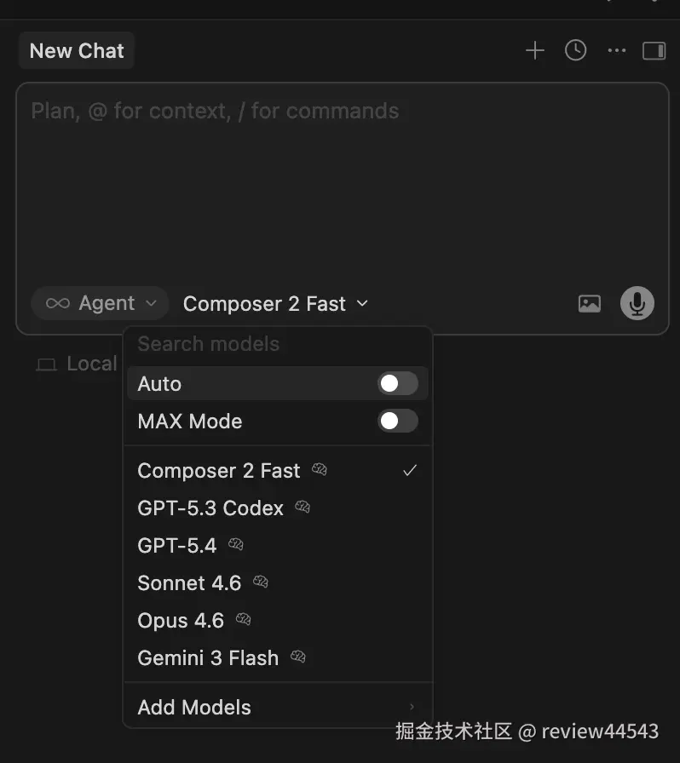Viewport: 680px width, 763px height.
Task: Pick the GPT-5.4 model option
Action: pos(177,546)
